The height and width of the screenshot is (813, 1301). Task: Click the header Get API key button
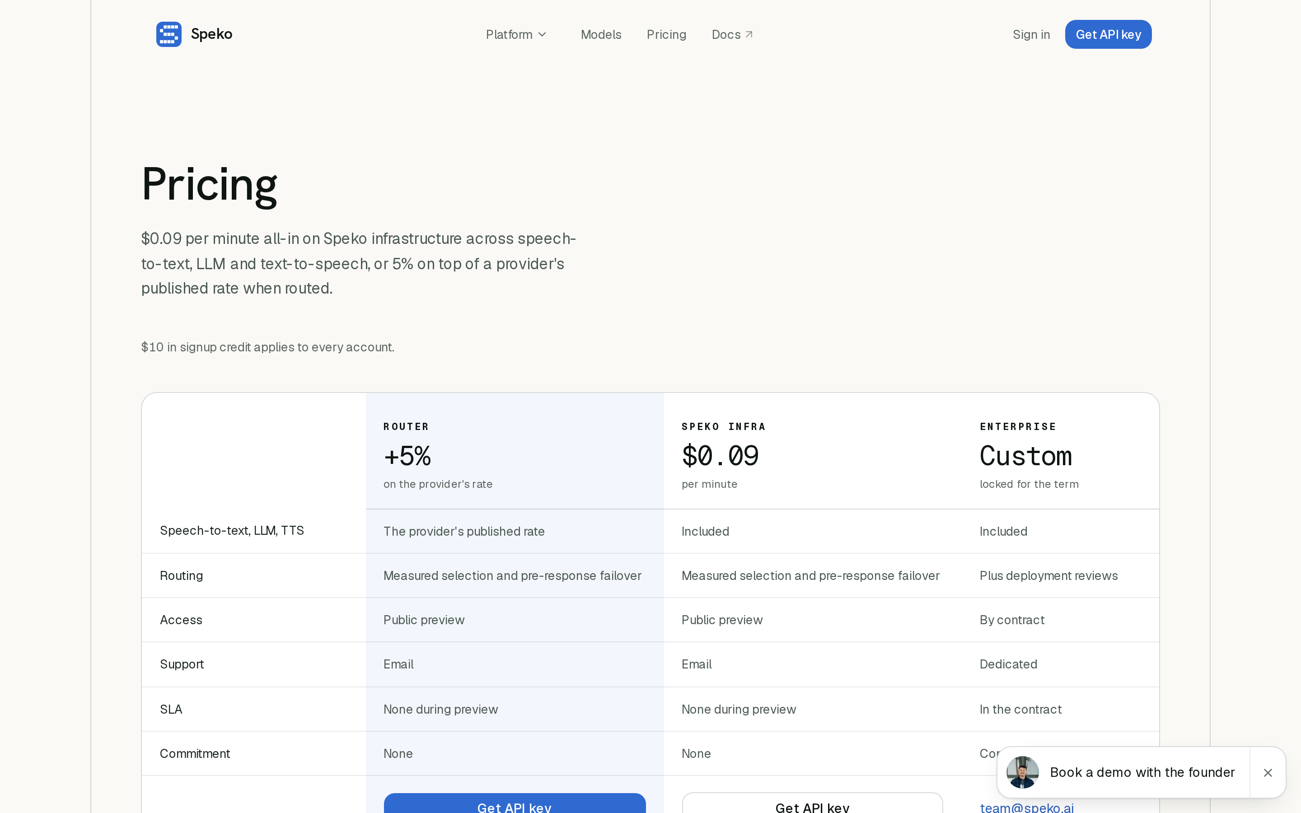click(x=1108, y=34)
